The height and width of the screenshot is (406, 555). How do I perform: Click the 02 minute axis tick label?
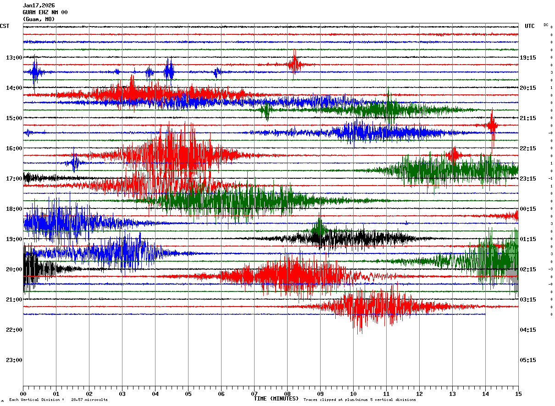(x=89, y=394)
